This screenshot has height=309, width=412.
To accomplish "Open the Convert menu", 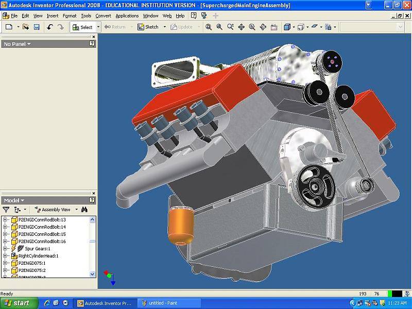I will [104, 16].
